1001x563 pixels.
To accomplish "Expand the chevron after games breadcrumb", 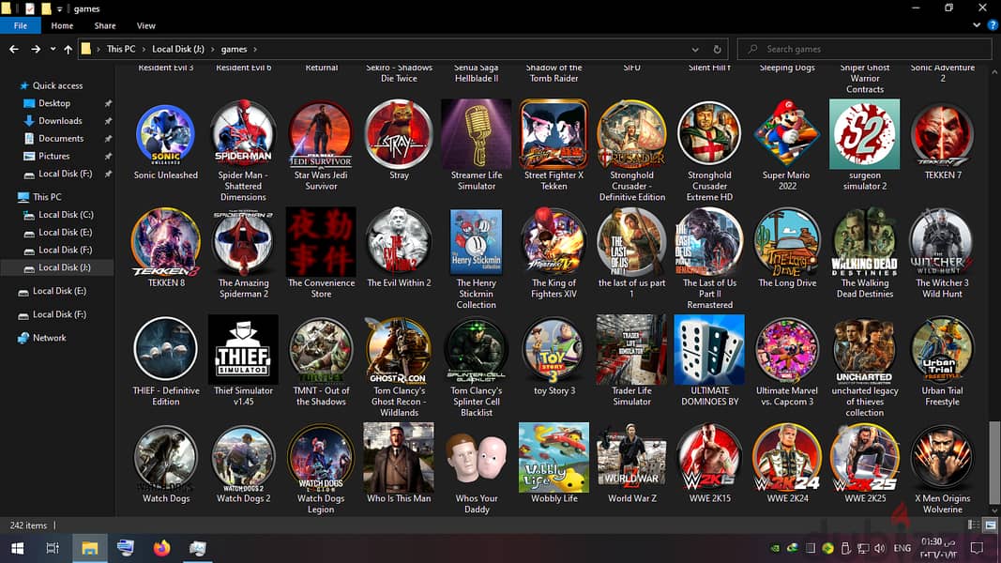I will [x=255, y=49].
